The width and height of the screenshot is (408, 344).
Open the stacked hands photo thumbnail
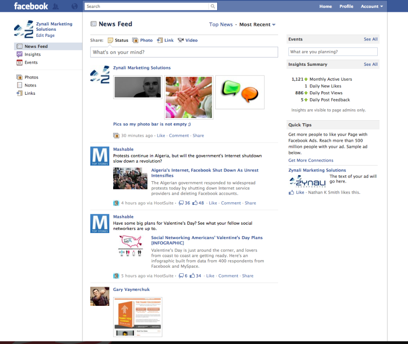point(189,97)
